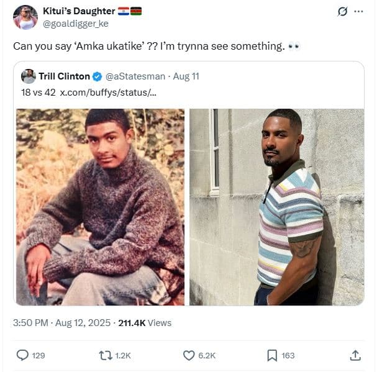Open the three-dot more options menu
Image resolution: width=382 pixels, height=372 pixels.
358,11
